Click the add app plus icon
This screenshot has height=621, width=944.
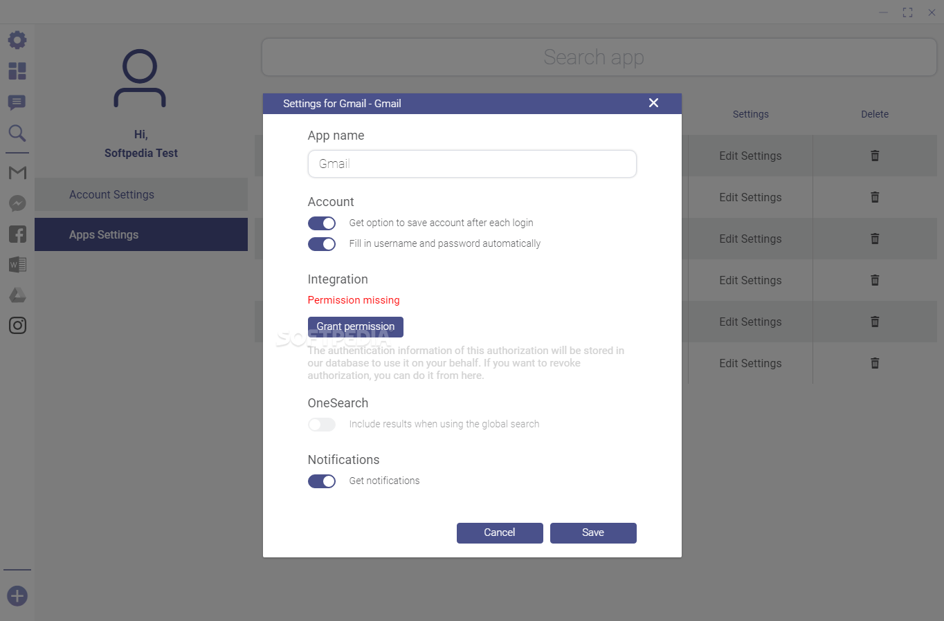click(17, 595)
